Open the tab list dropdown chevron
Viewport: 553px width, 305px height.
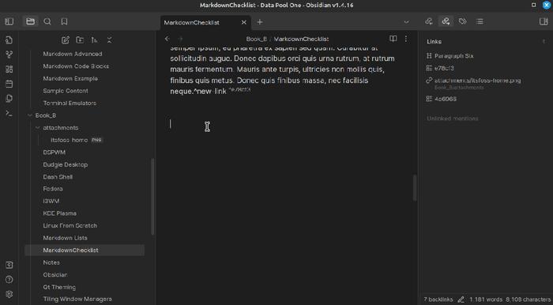pyautogui.click(x=406, y=22)
